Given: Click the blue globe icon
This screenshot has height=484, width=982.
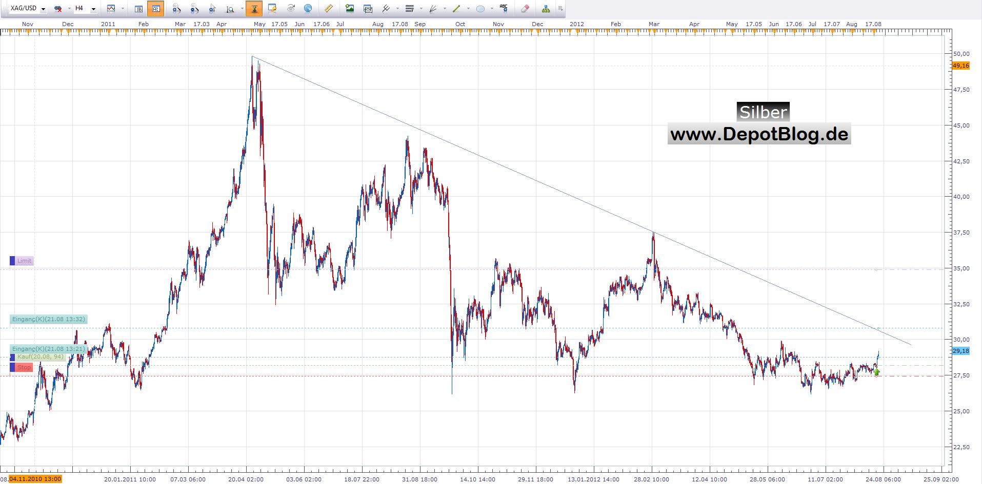Looking at the screenshot, I should click(308, 9).
